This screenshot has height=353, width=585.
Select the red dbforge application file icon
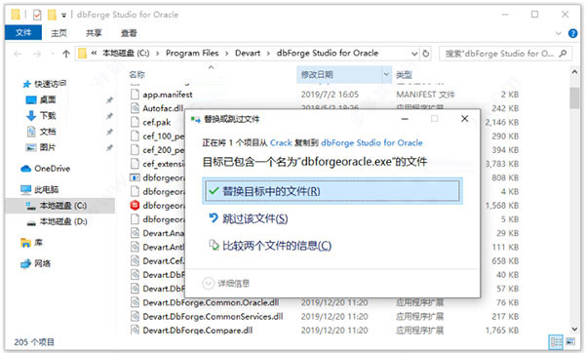pyautogui.click(x=135, y=205)
